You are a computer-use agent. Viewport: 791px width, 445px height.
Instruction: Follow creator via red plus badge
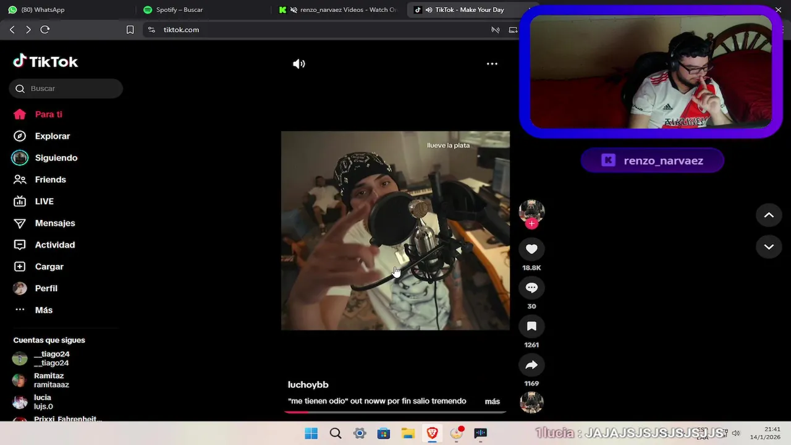pyautogui.click(x=531, y=224)
